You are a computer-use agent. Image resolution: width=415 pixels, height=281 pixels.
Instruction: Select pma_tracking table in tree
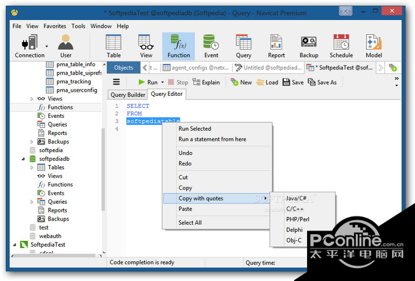(x=74, y=82)
